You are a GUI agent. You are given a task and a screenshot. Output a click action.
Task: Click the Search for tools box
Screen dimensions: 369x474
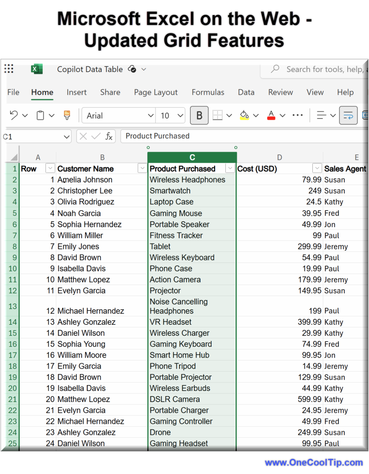[x=323, y=70]
